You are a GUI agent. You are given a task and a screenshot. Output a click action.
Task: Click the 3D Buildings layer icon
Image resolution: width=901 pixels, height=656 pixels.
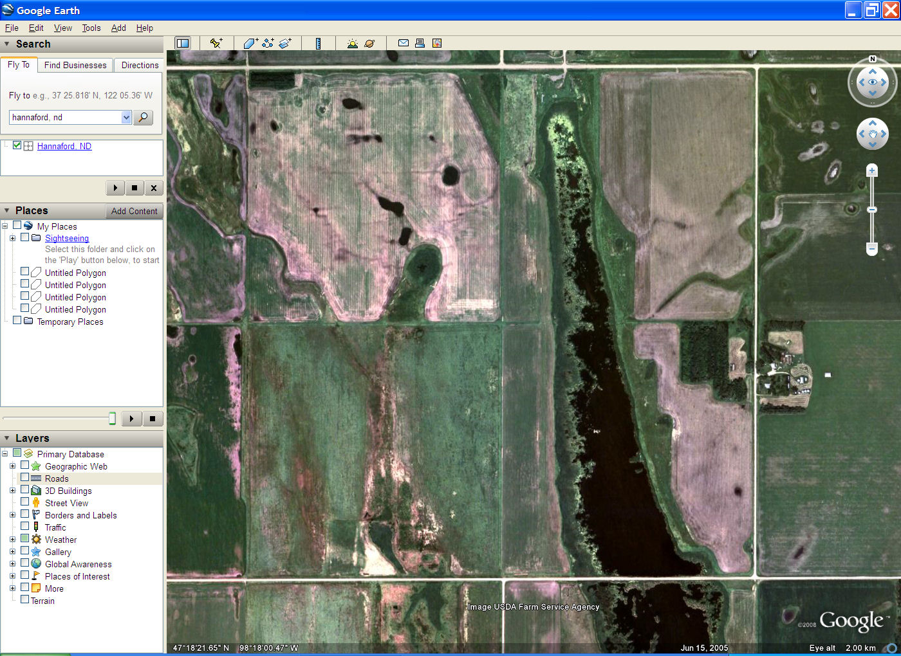(36, 491)
